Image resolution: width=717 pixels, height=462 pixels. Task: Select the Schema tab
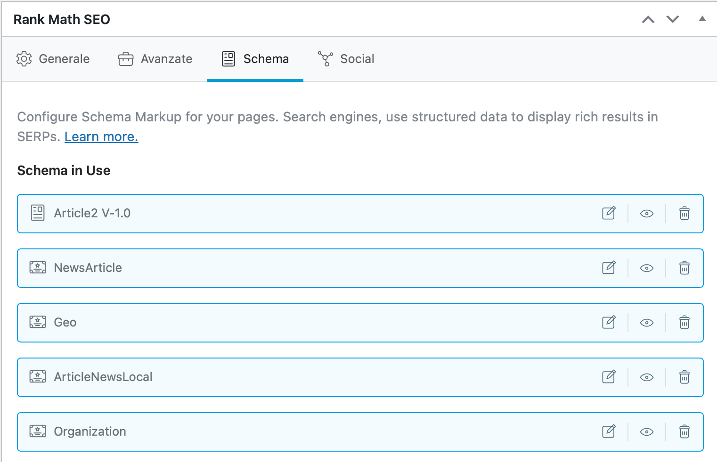pyautogui.click(x=255, y=59)
